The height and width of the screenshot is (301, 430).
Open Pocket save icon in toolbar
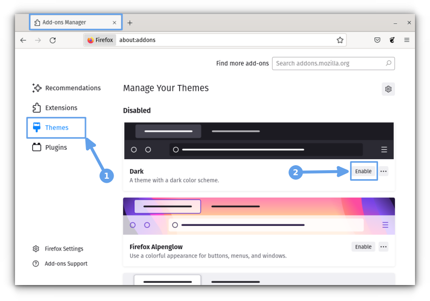tap(377, 40)
